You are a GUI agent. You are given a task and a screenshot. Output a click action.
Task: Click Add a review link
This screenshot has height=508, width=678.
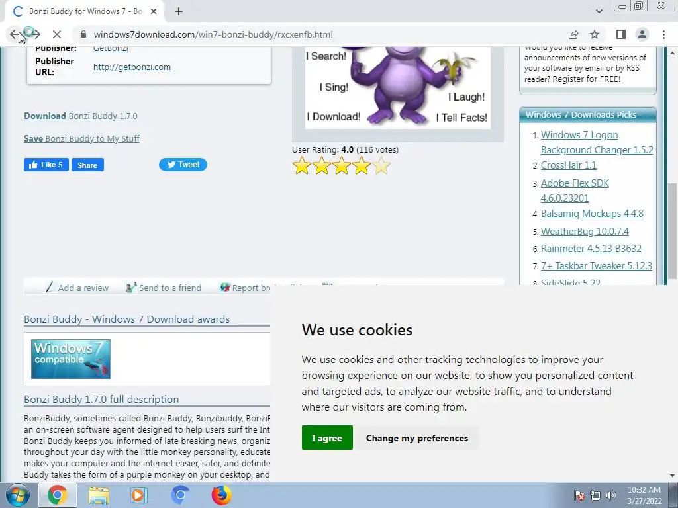pos(83,288)
